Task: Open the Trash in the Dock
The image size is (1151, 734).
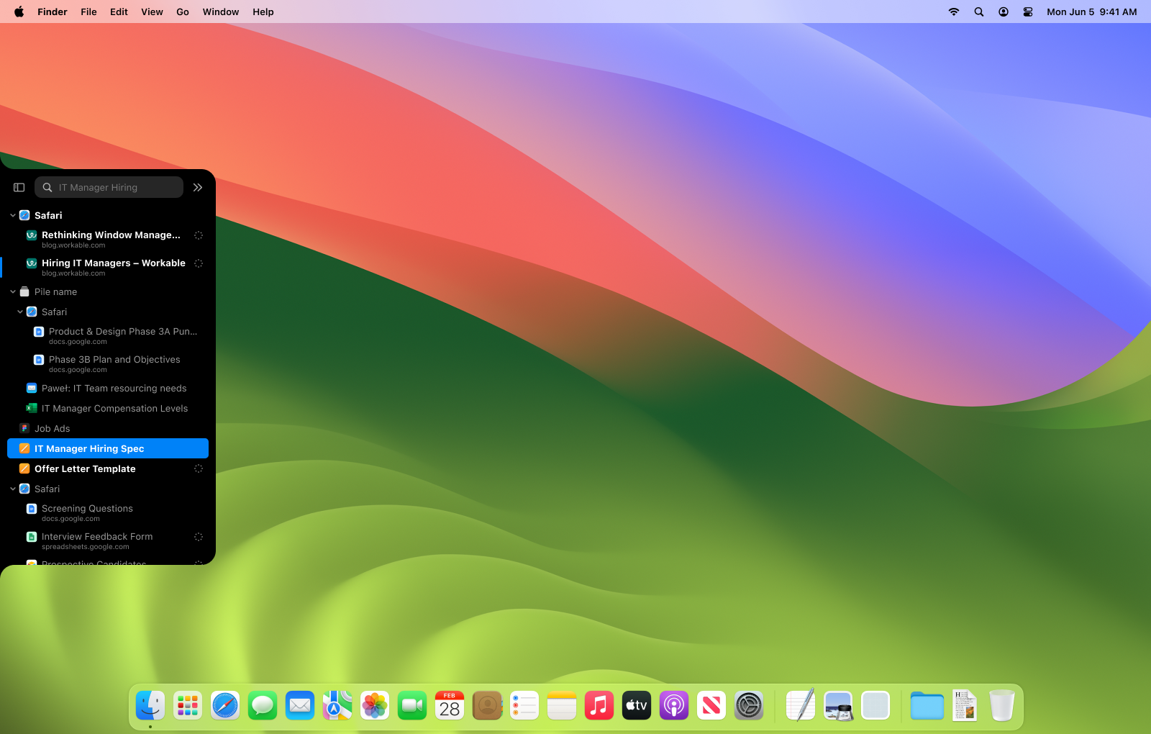Action: click(x=1002, y=705)
